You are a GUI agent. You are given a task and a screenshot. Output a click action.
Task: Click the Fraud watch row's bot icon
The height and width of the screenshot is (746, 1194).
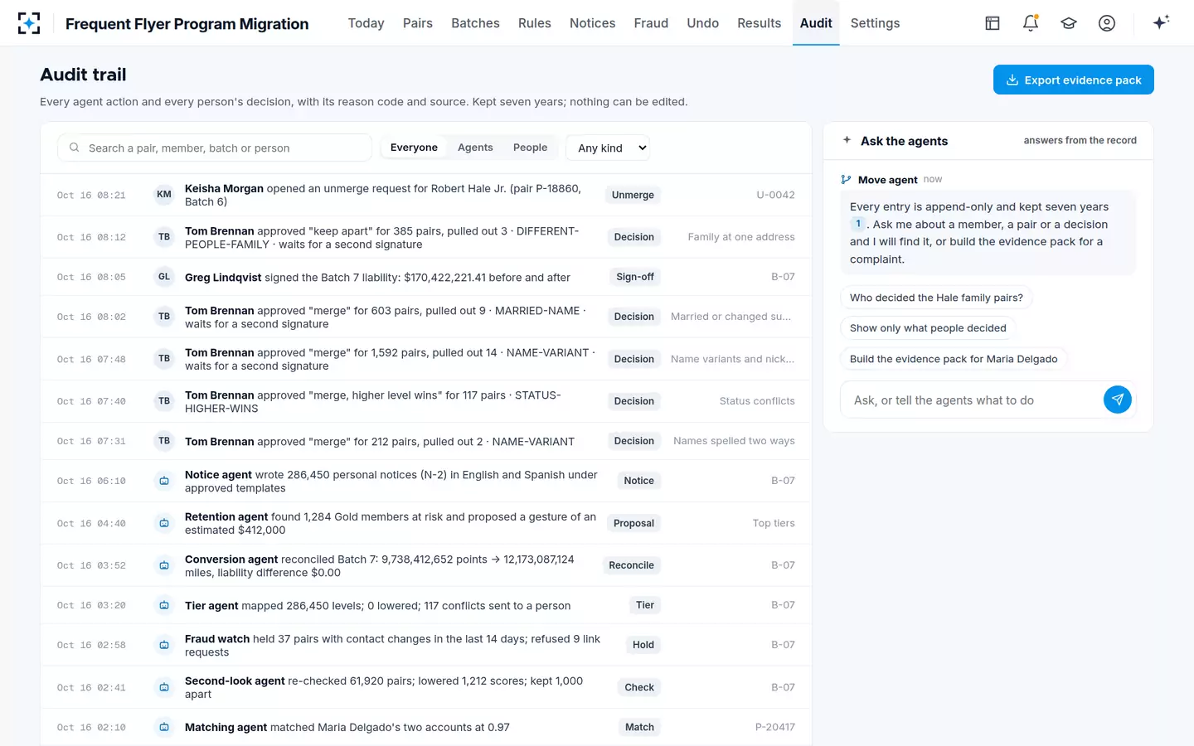[164, 645]
